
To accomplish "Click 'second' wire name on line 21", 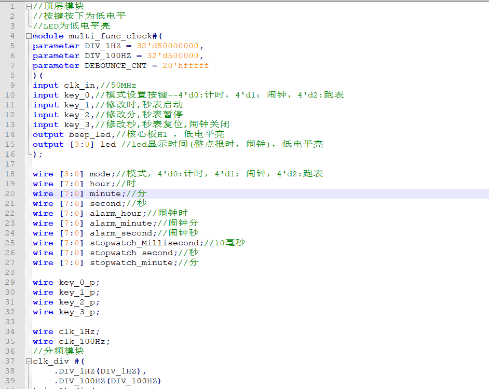I will click(x=105, y=203).
